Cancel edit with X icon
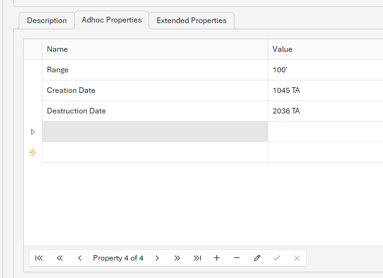Viewport: 383px width, 278px height. 297,258
